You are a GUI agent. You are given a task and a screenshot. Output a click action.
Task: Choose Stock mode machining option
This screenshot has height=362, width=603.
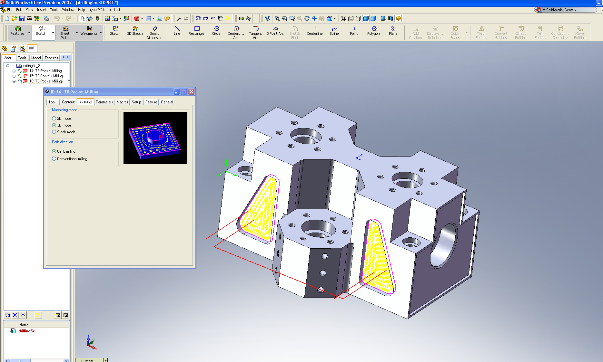point(54,132)
